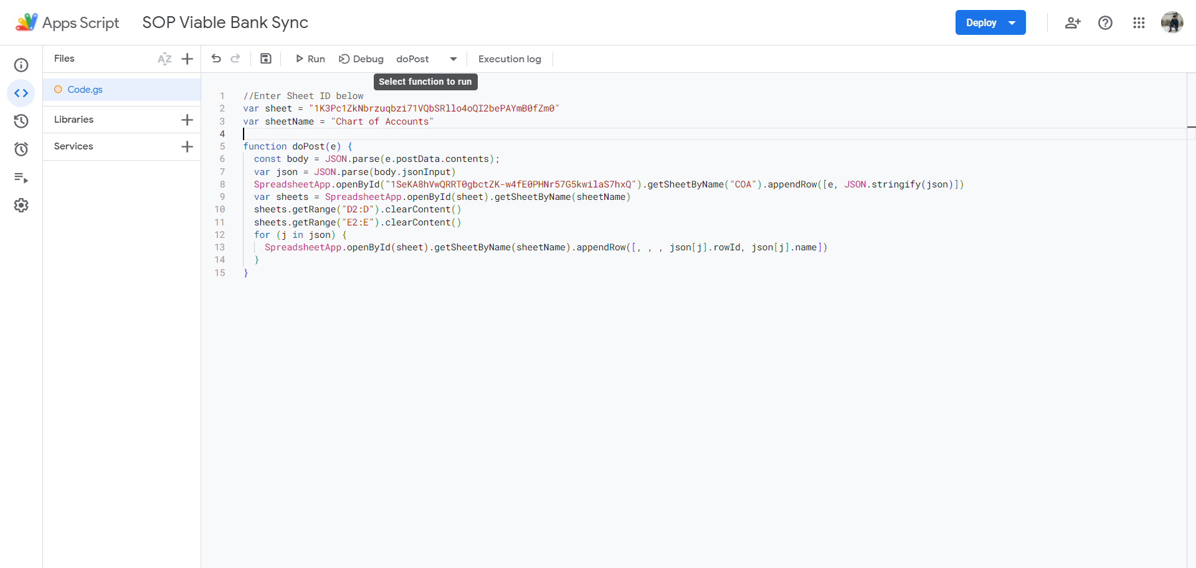Screen dimensions: 1196x568
Task: Add a library with plus icon
Action: [x=187, y=120]
